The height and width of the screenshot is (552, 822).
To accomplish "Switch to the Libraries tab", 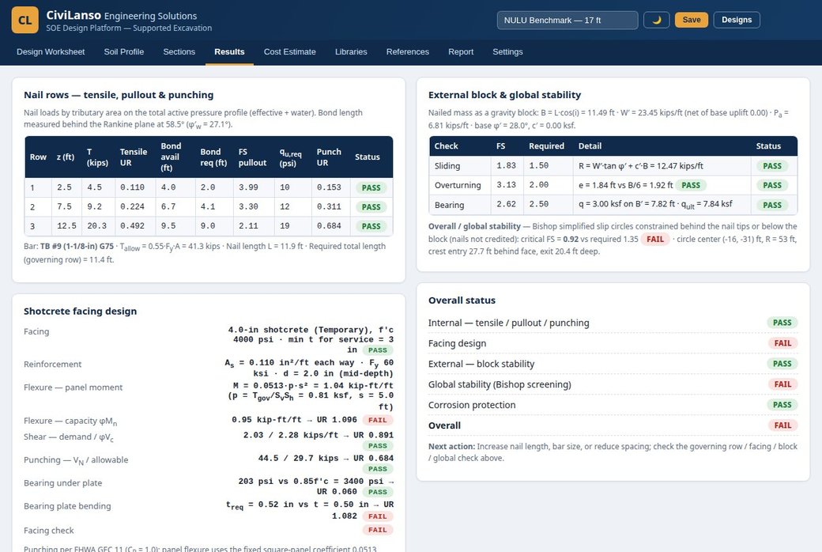I will [351, 52].
